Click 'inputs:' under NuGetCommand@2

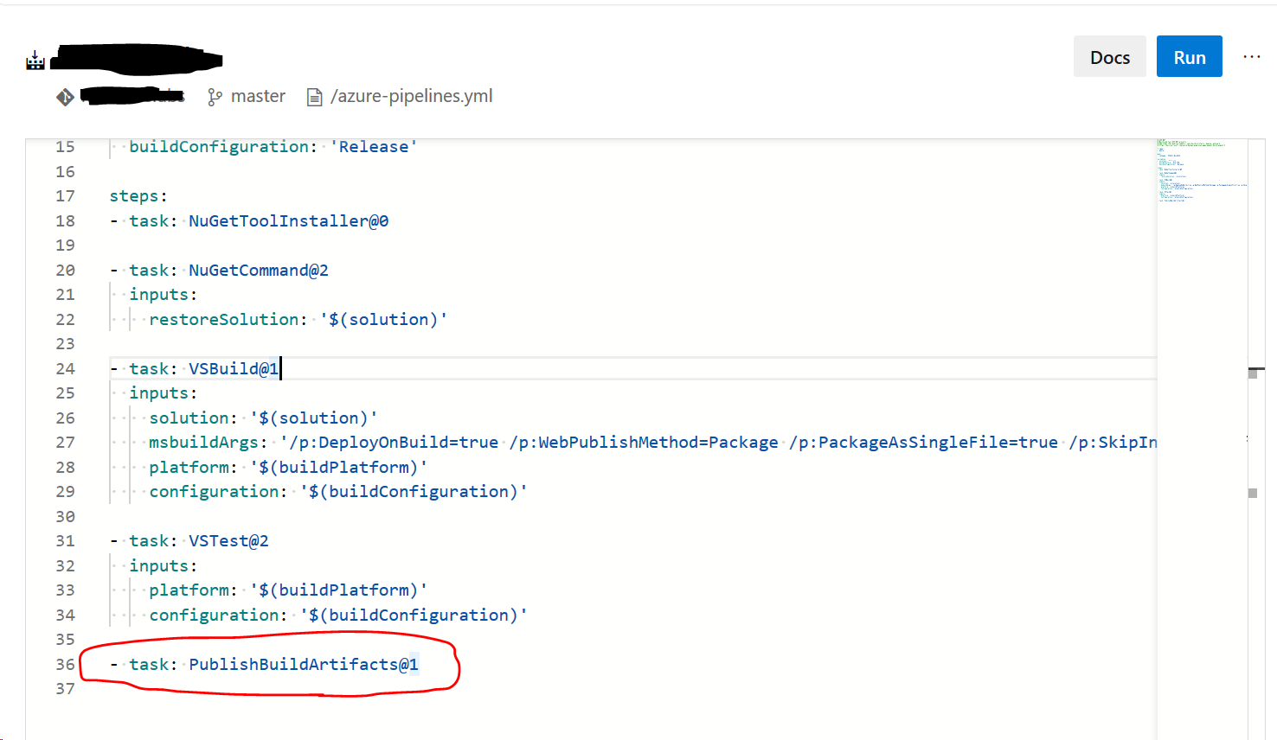pyautogui.click(x=163, y=295)
